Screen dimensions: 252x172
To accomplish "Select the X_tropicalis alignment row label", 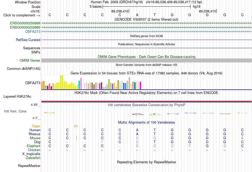I will tap(31, 154).
